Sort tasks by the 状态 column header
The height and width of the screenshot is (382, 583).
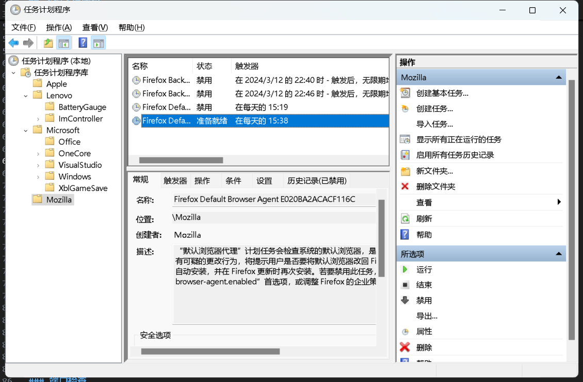coord(212,66)
